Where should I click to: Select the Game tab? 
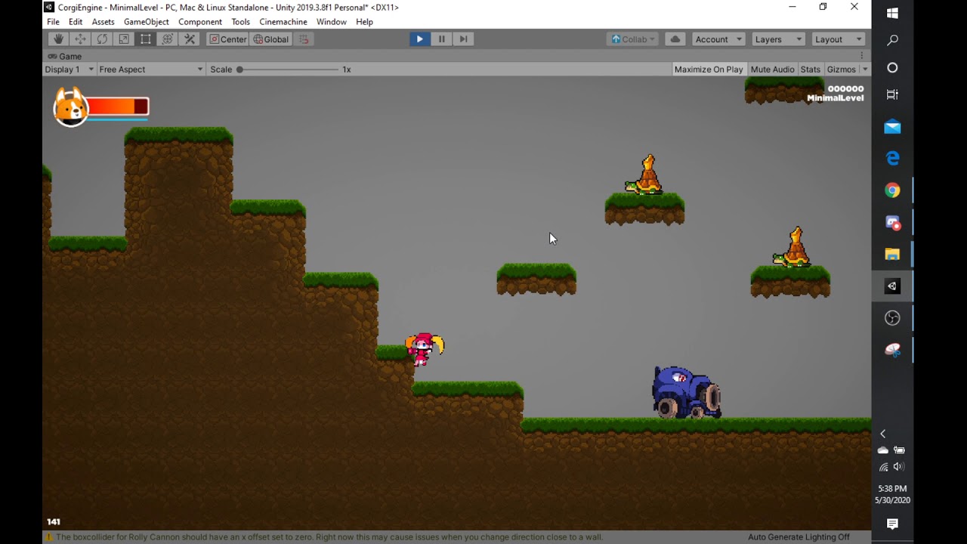click(65, 57)
